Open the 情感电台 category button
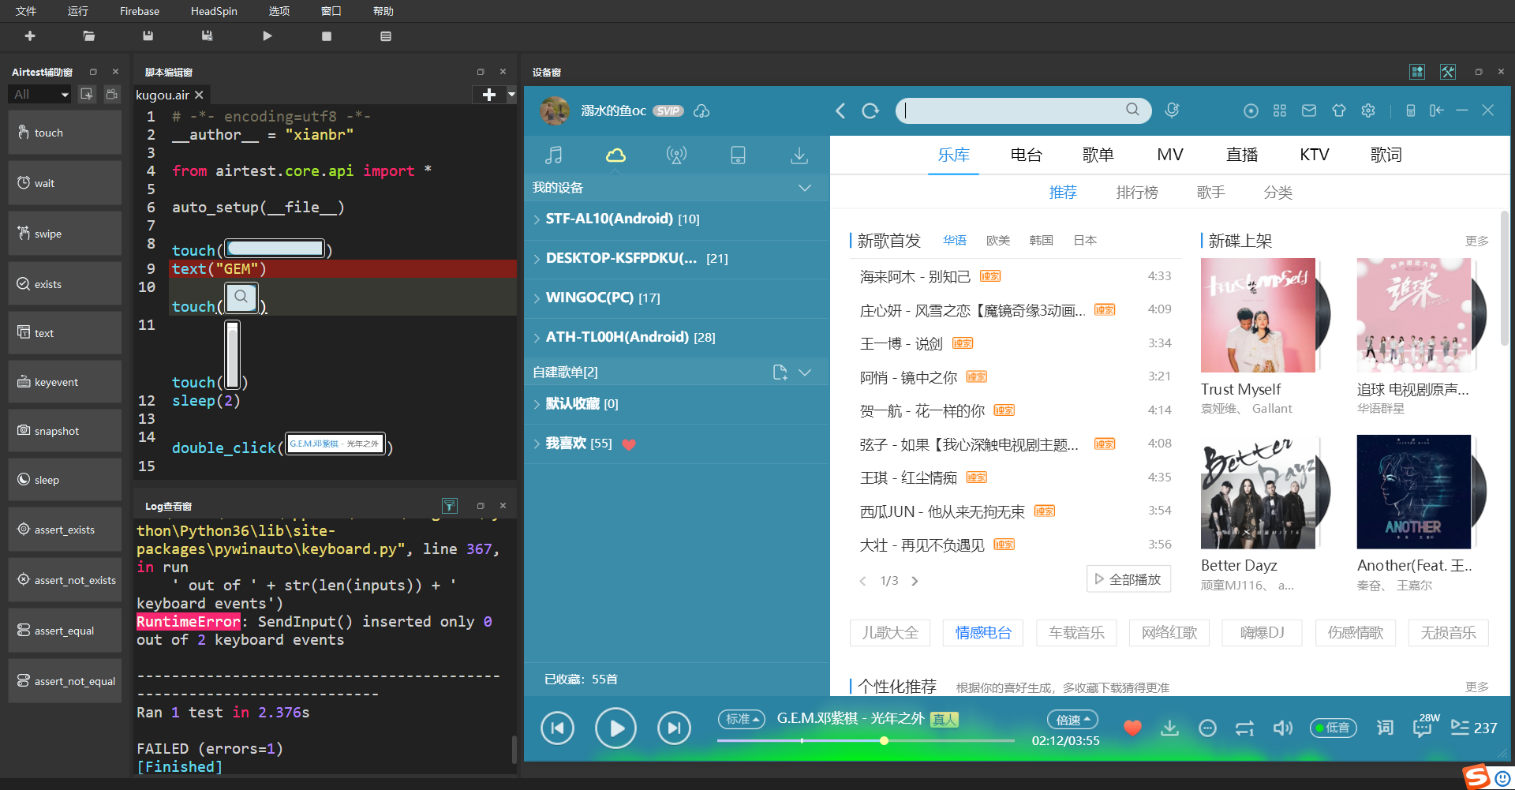Screen dimensions: 1515x790 coord(983,632)
